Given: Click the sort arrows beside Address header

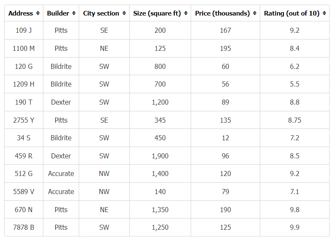Looking at the screenshot, I should click(x=38, y=13).
